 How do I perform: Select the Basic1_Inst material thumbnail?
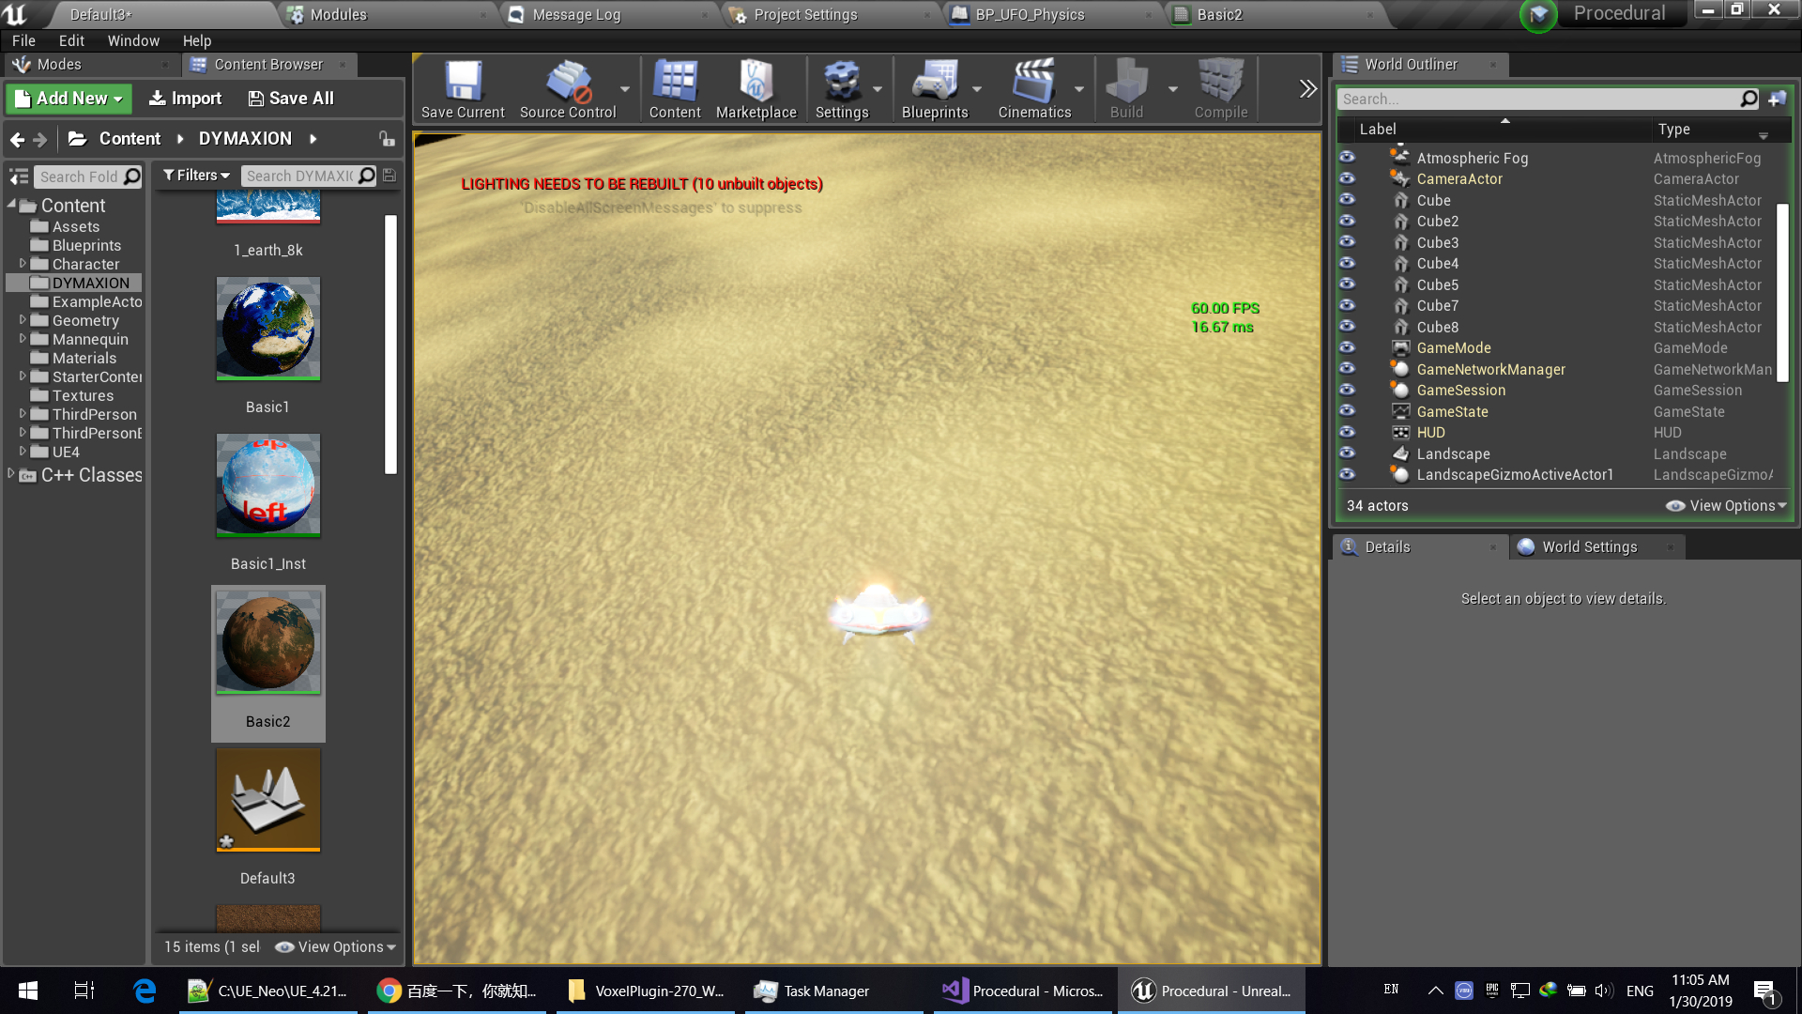(267, 485)
